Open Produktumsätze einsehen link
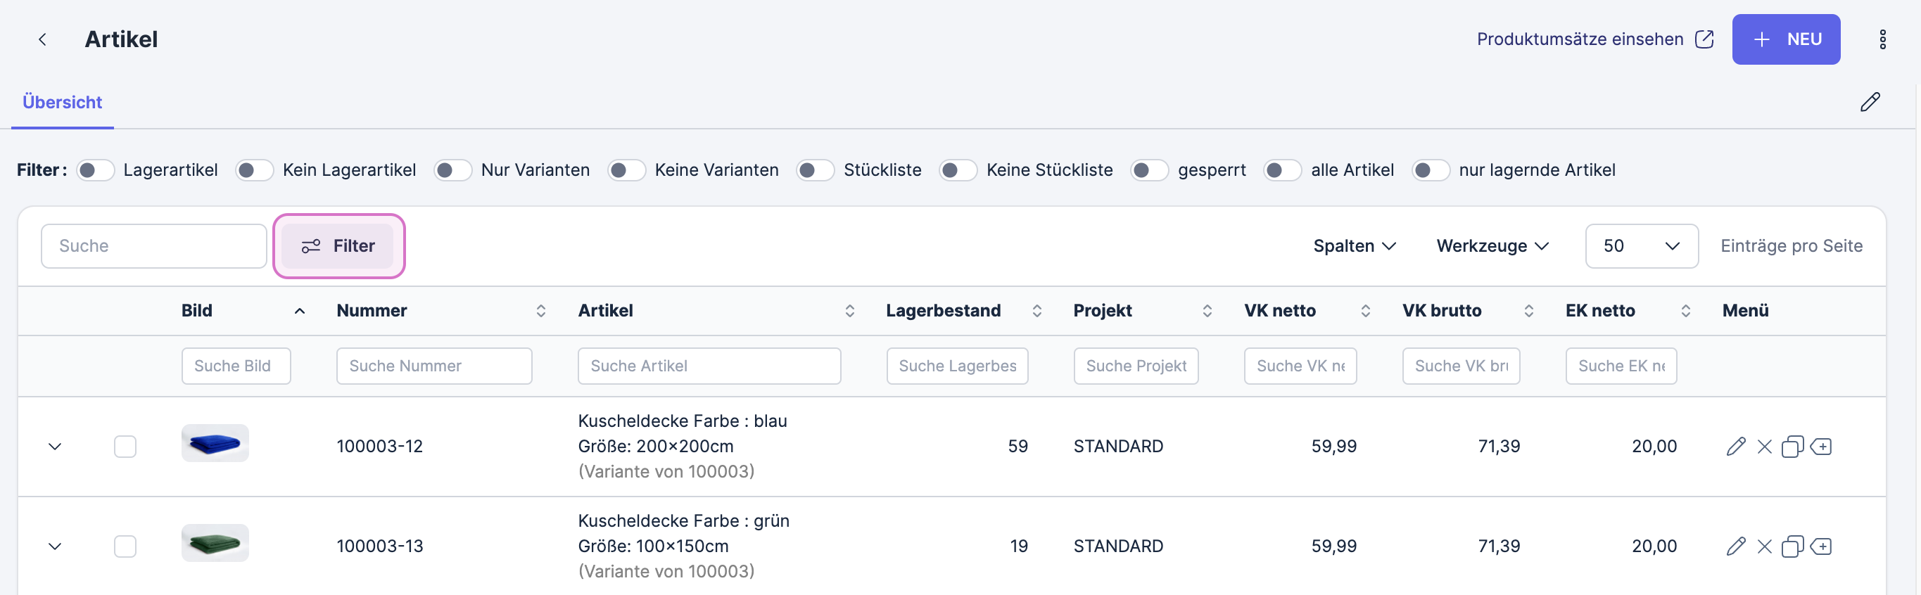Viewport: 1921px width, 595px height. [1595, 39]
